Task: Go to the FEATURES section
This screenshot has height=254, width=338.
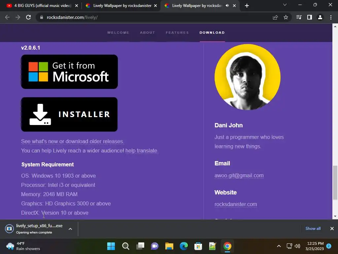Action: coord(177,33)
